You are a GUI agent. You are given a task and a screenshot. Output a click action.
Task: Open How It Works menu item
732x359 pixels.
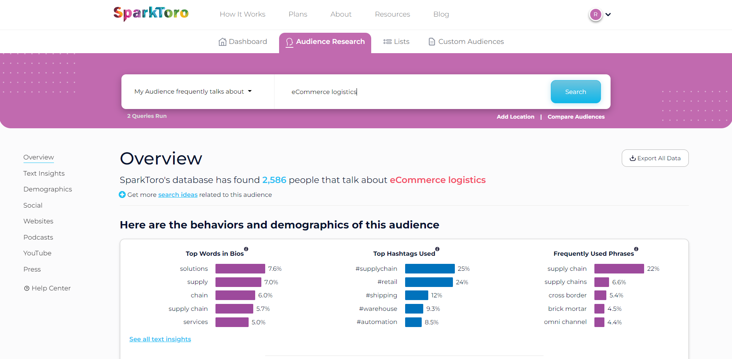click(x=242, y=14)
